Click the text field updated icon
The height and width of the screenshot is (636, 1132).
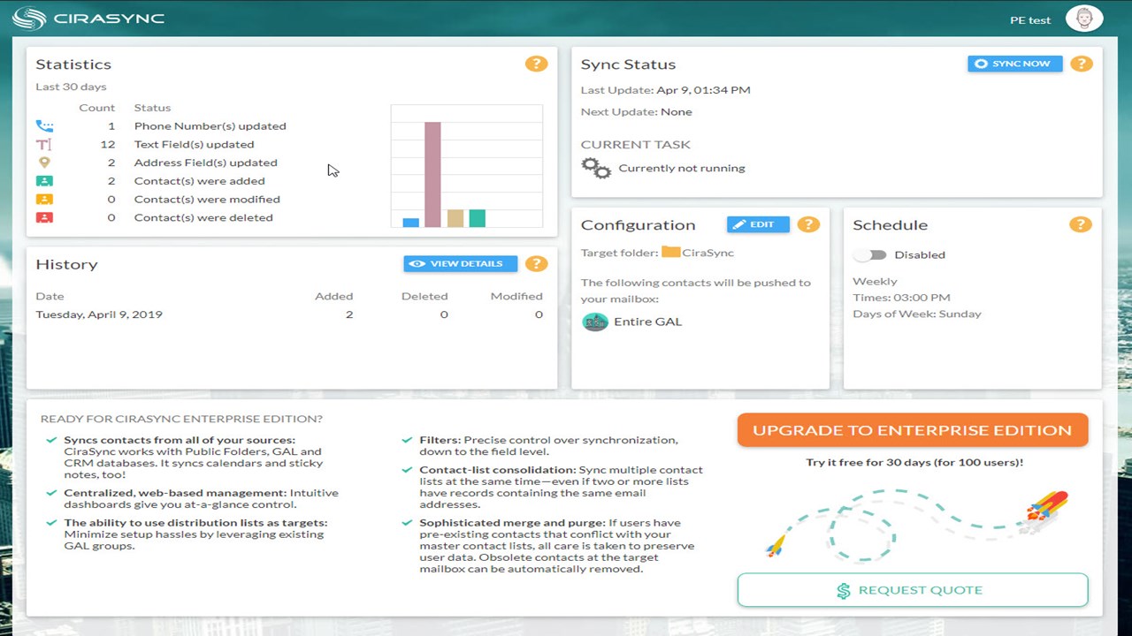44,145
